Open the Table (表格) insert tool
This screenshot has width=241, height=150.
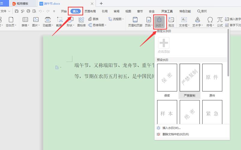25,22
